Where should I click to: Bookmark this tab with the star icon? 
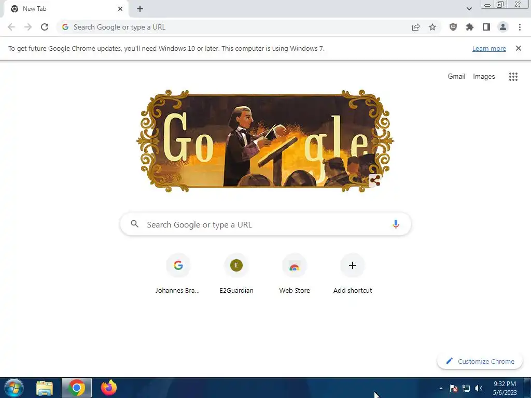(432, 27)
